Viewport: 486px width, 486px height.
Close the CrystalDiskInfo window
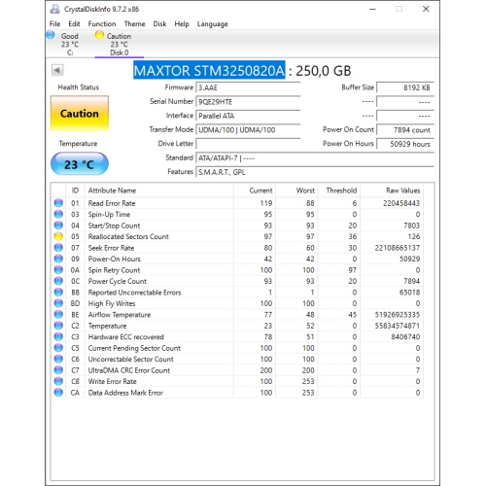click(426, 9)
